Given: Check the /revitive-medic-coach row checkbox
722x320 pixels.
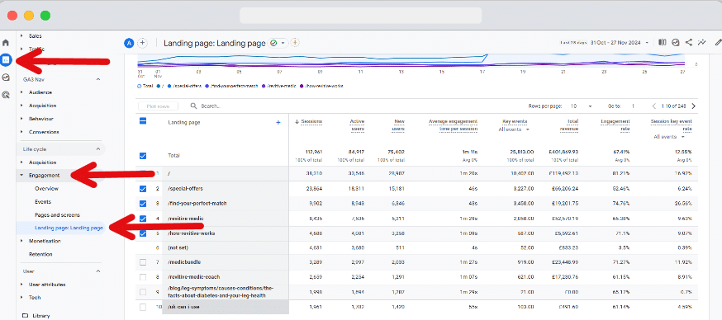Looking at the screenshot, I should 143,277.
